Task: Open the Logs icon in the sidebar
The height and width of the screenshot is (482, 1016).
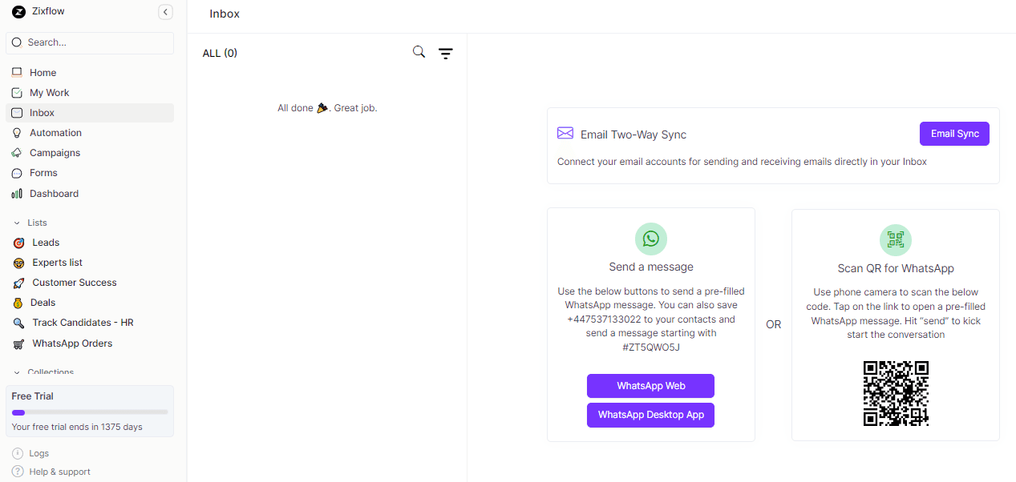Action: click(x=18, y=453)
